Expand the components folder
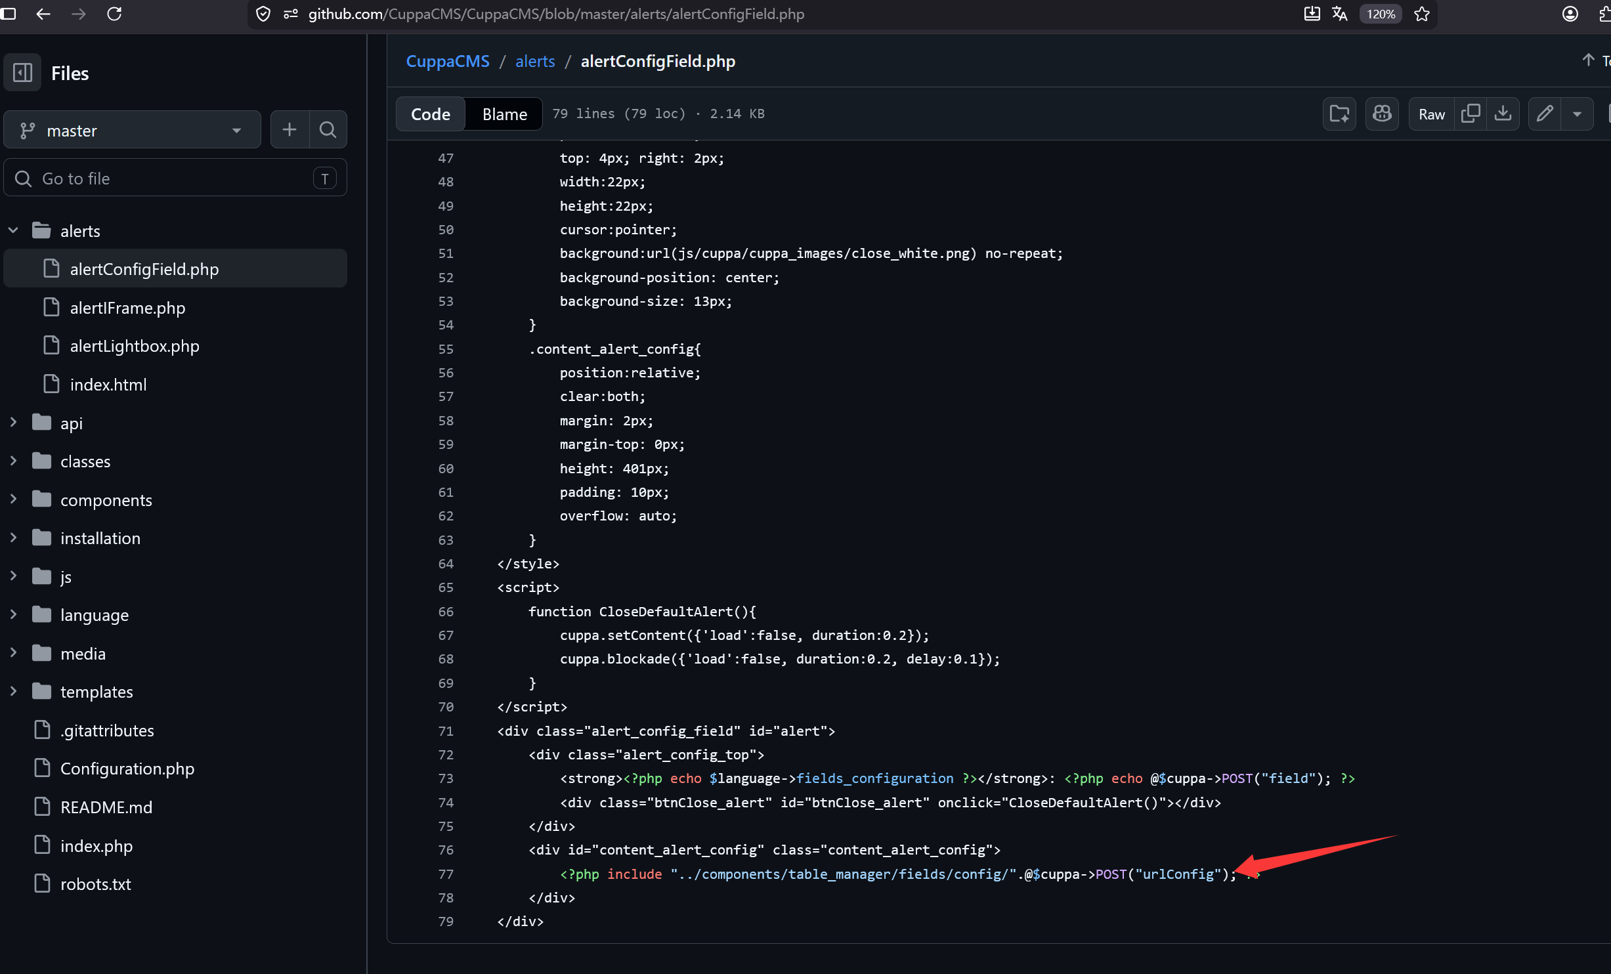This screenshot has width=1611, height=974. [x=13, y=499]
